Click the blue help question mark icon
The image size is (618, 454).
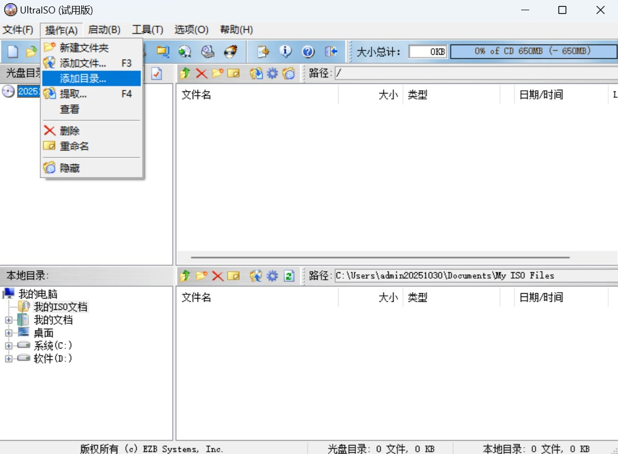(x=308, y=52)
